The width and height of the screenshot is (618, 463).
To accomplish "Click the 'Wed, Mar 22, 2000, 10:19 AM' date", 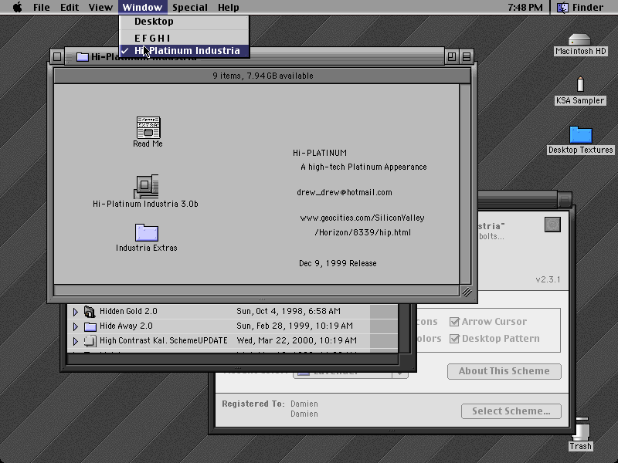I will [297, 340].
